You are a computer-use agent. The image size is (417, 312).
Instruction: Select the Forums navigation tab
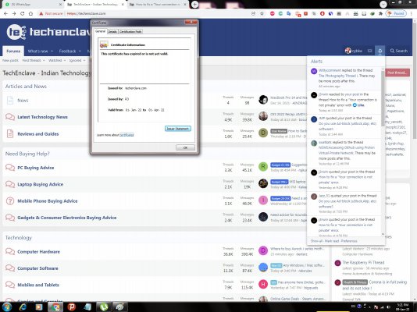pos(13,51)
